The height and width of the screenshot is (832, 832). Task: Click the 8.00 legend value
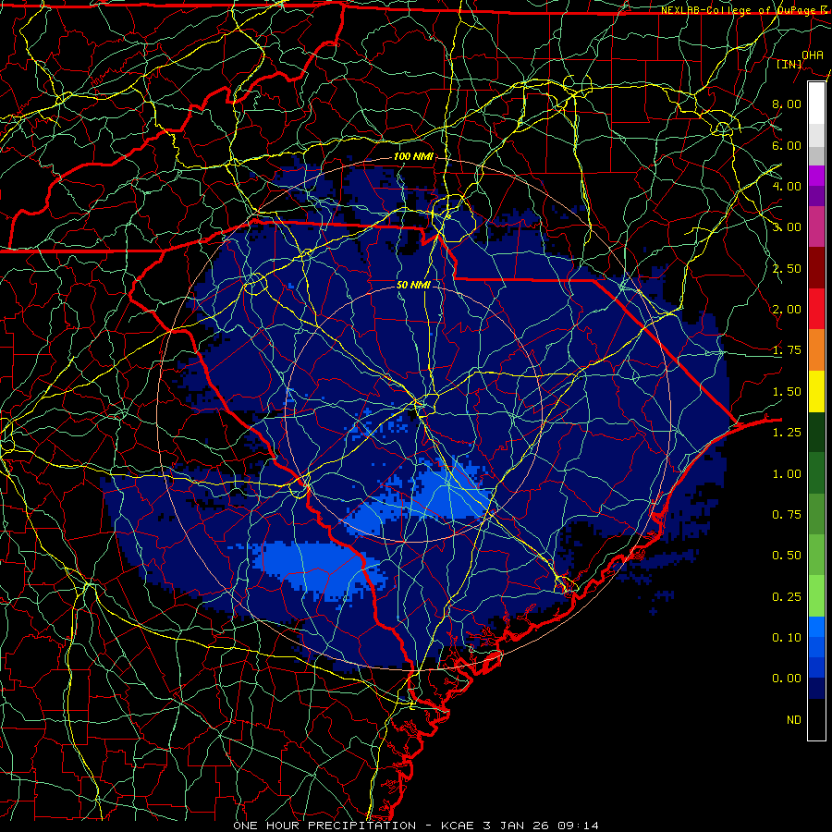[787, 104]
